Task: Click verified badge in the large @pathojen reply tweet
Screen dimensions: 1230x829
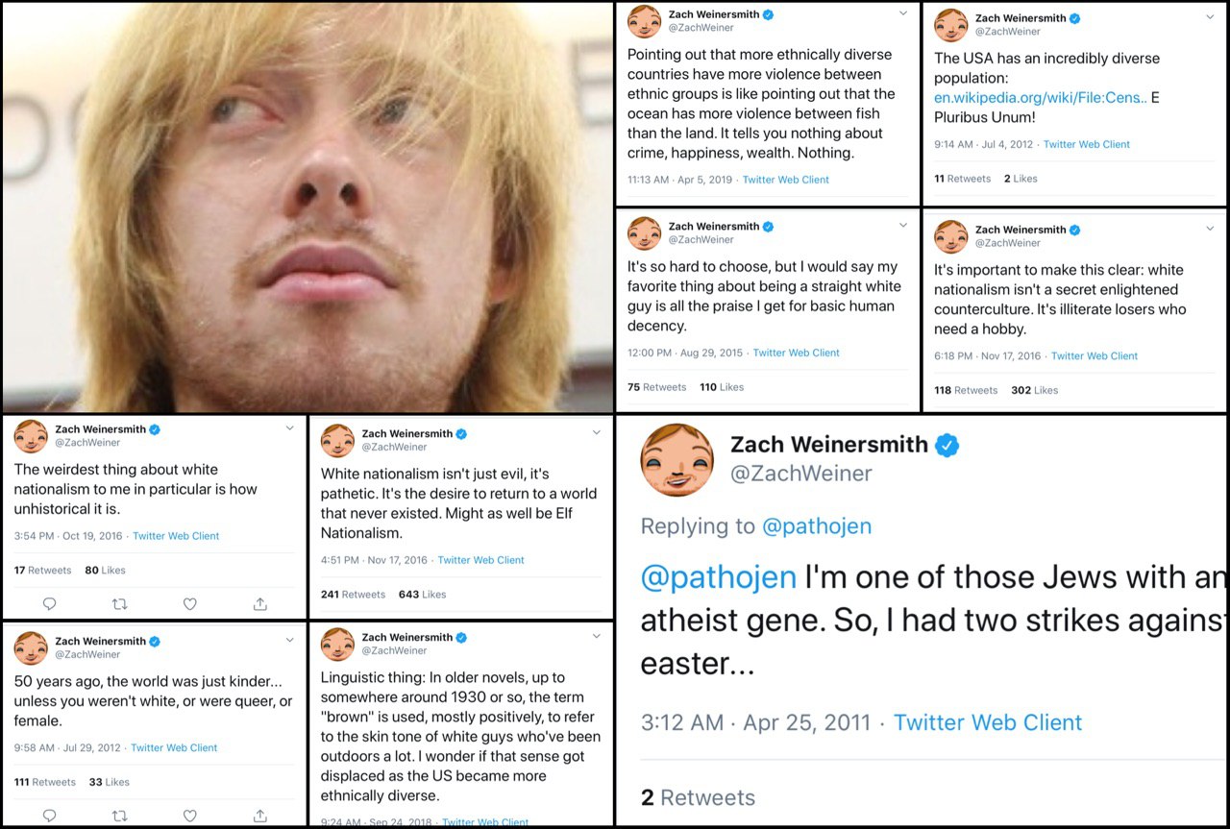Action: [x=947, y=445]
